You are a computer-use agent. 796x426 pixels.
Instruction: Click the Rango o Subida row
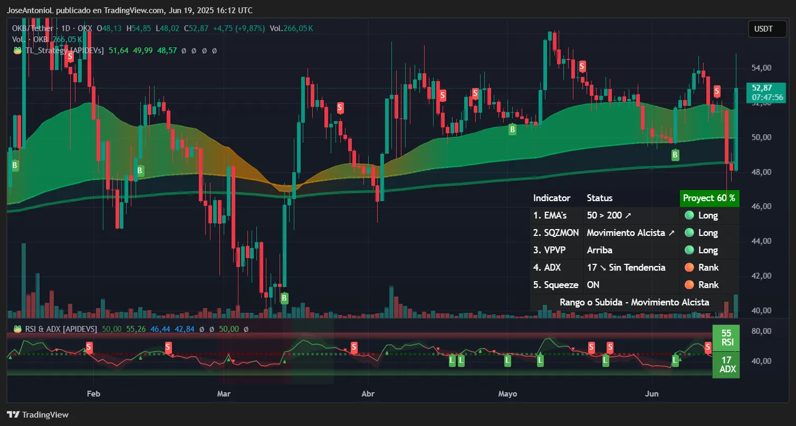[x=635, y=302]
